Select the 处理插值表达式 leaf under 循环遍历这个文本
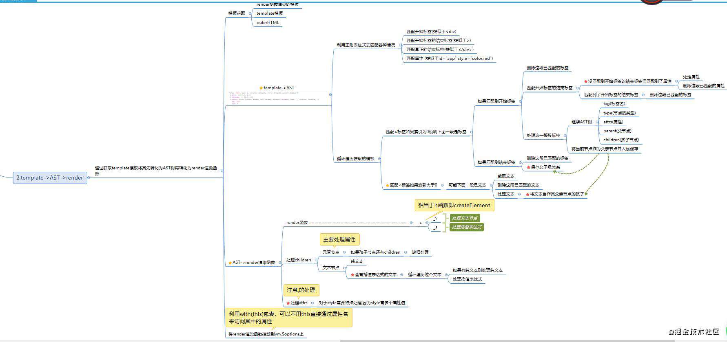The height and width of the screenshot is (342, 727). click(x=467, y=279)
